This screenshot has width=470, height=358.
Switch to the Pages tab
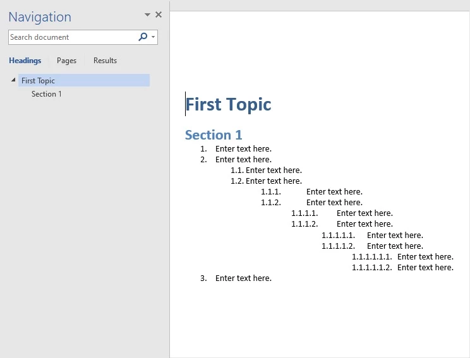[66, 61]
